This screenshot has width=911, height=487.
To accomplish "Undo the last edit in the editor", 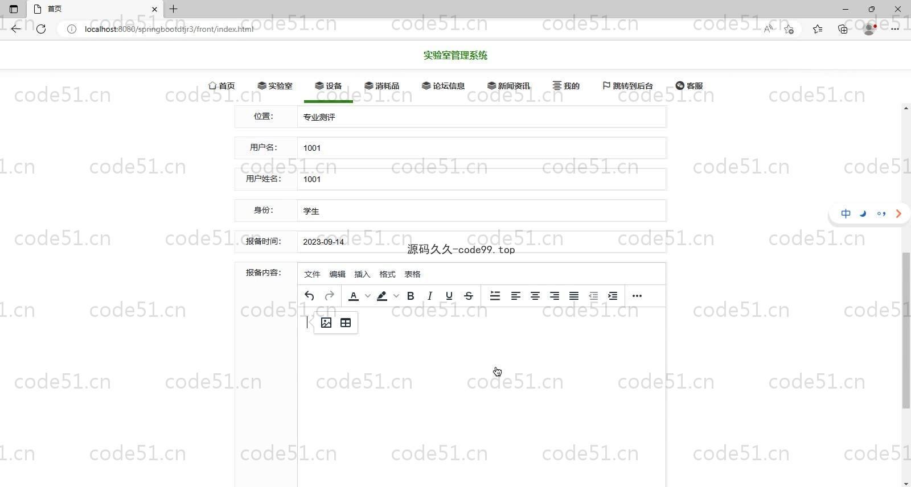I will (309, 296).
